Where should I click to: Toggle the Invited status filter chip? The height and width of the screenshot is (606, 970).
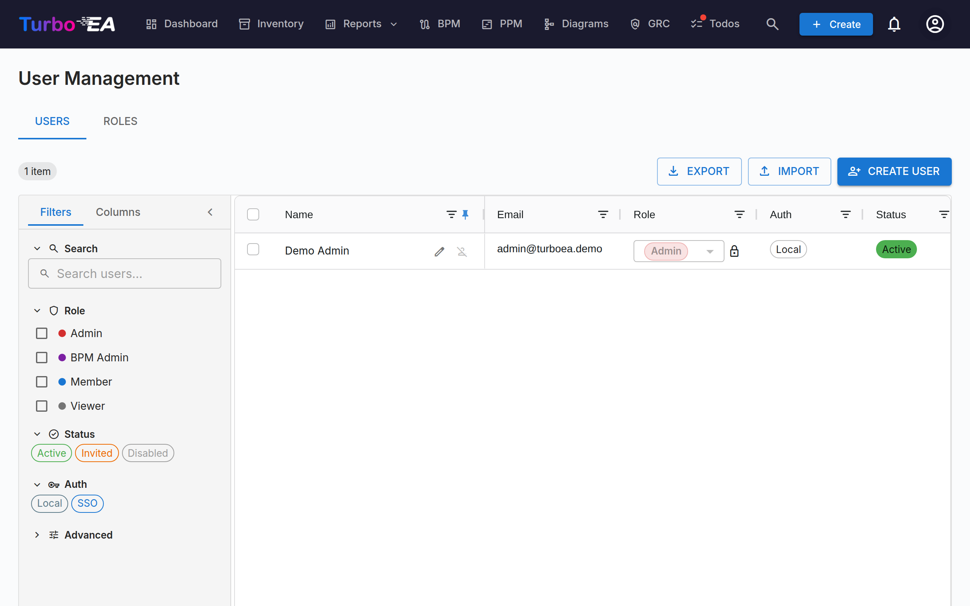tap(97, 453)
